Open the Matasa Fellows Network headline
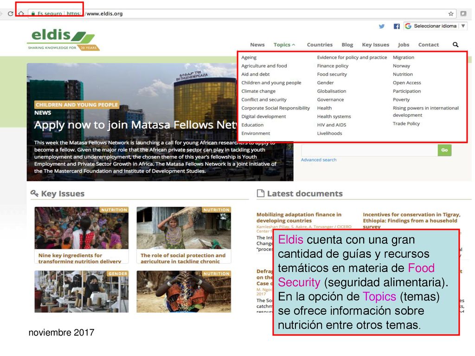 click(136, 125)
